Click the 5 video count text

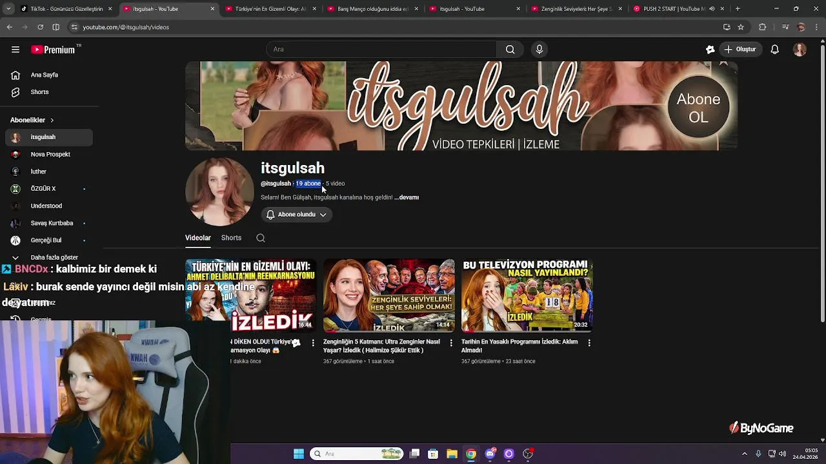click(x=335, y=184)
